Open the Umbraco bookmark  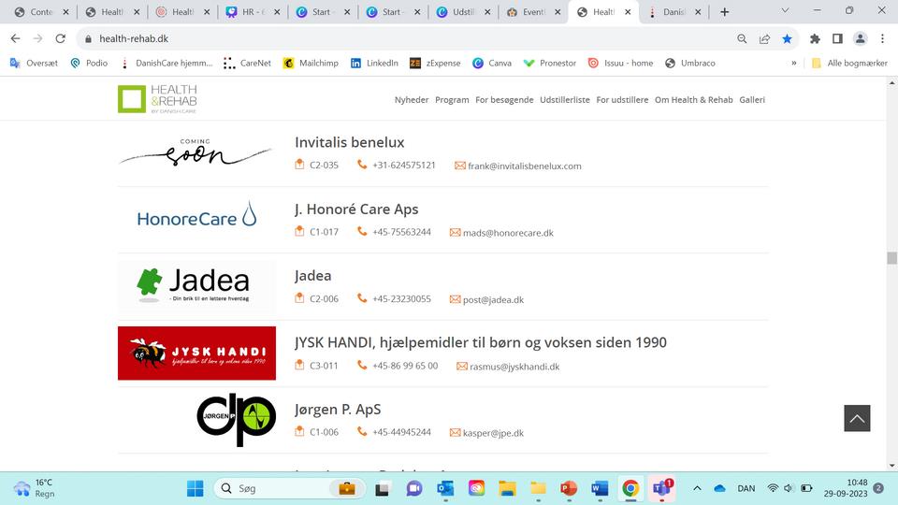689,63
